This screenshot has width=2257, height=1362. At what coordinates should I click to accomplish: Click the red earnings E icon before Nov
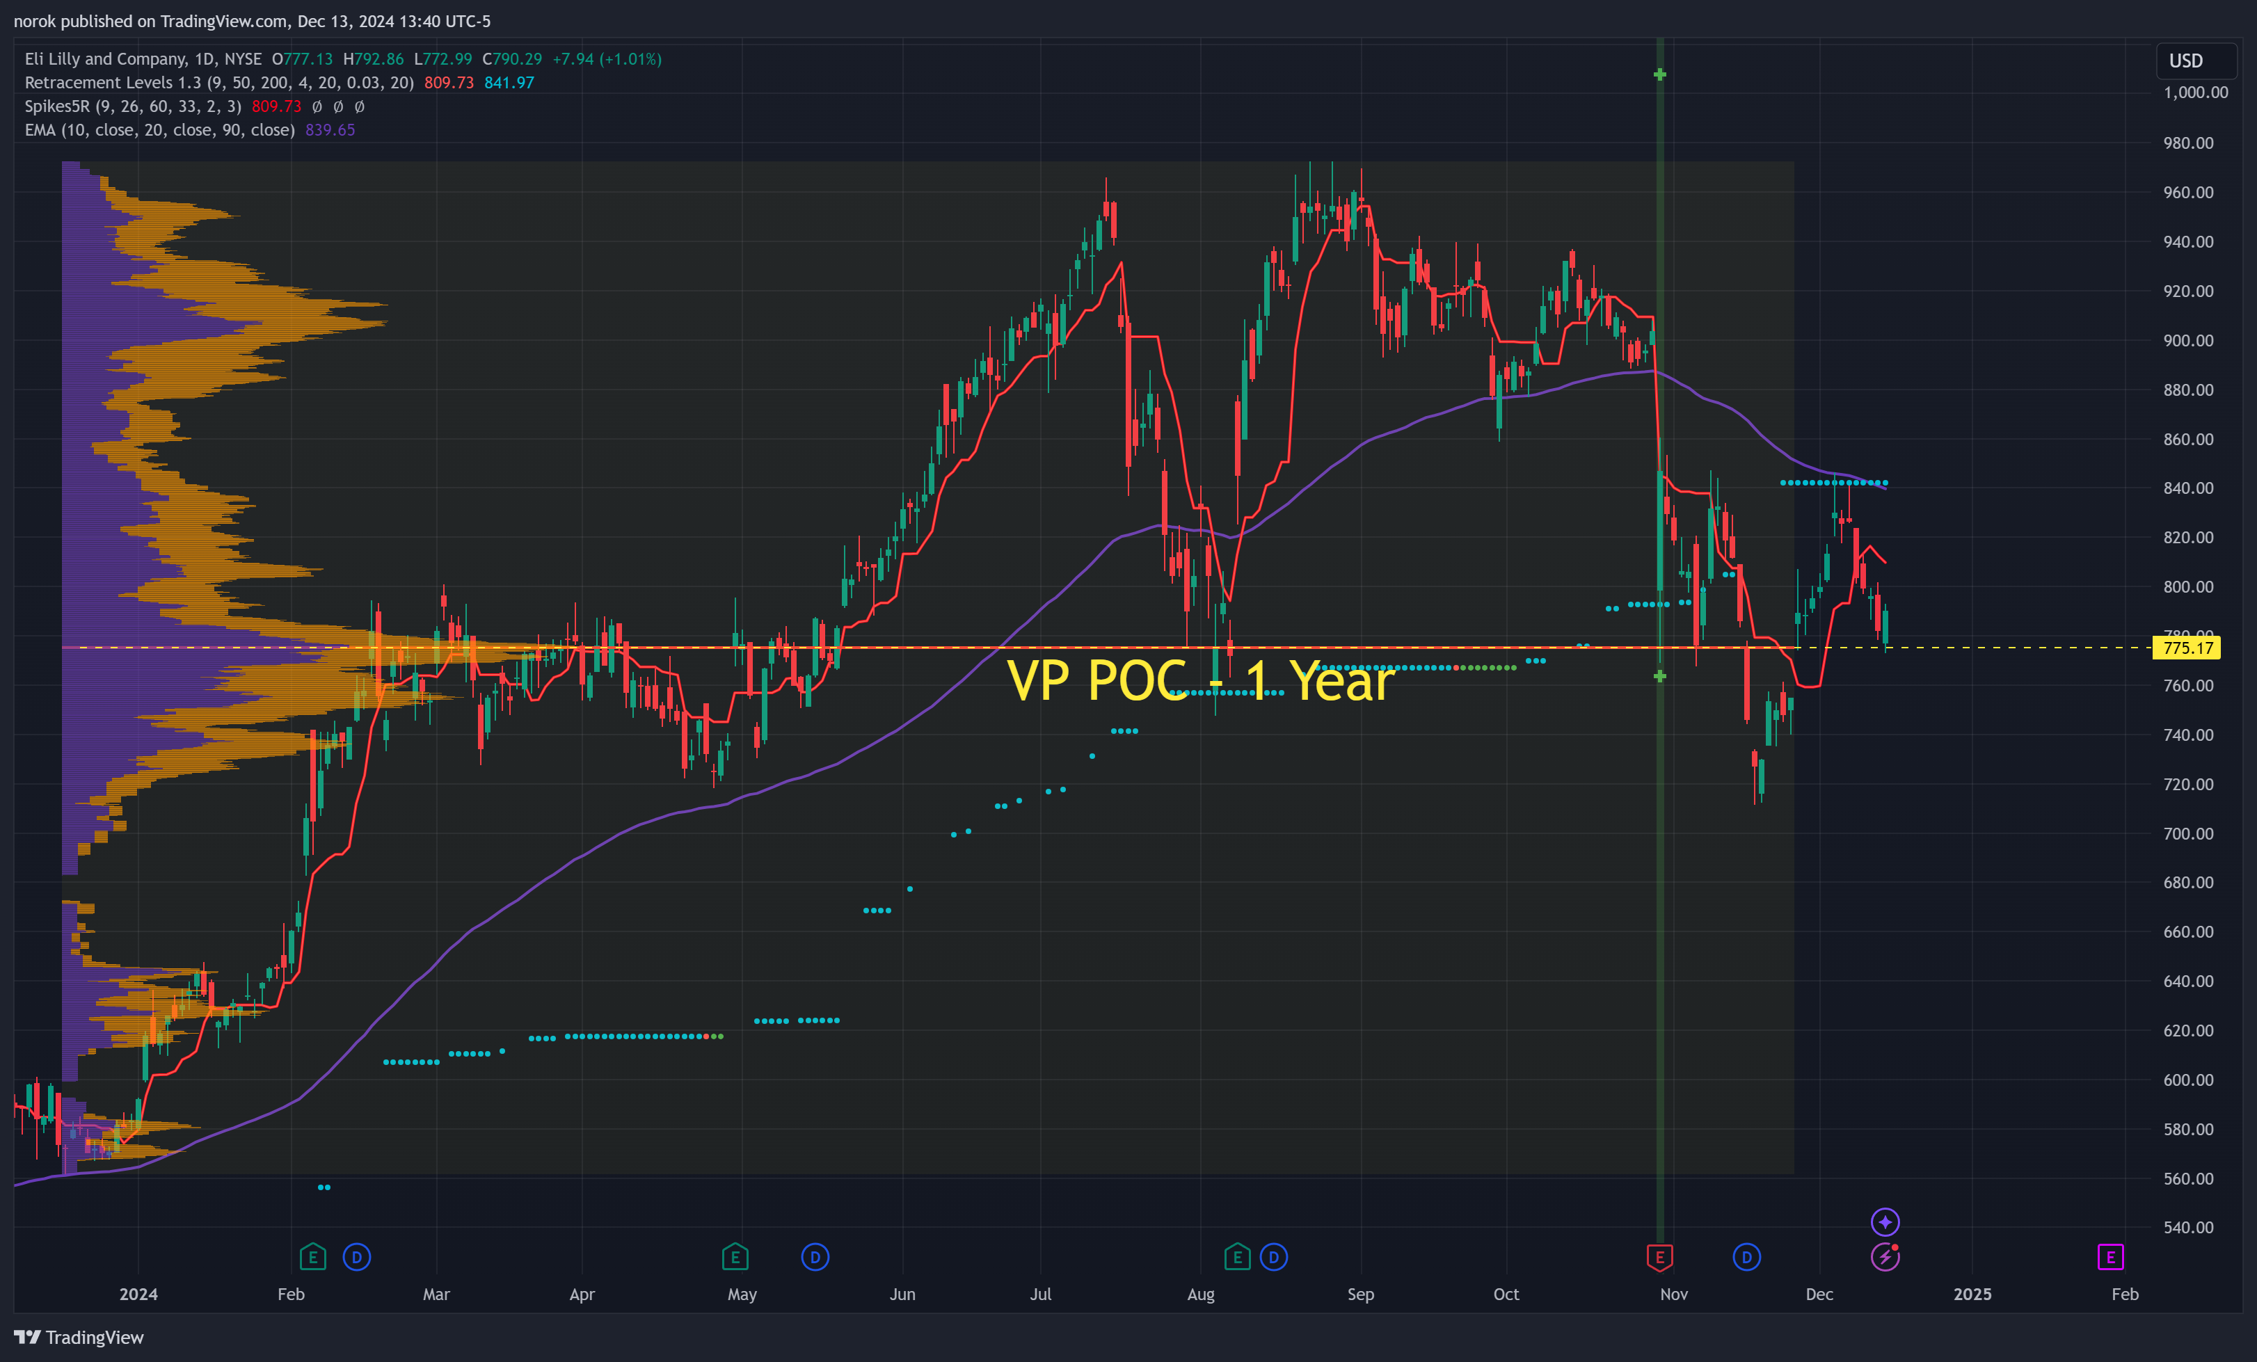point(1659,1257)
